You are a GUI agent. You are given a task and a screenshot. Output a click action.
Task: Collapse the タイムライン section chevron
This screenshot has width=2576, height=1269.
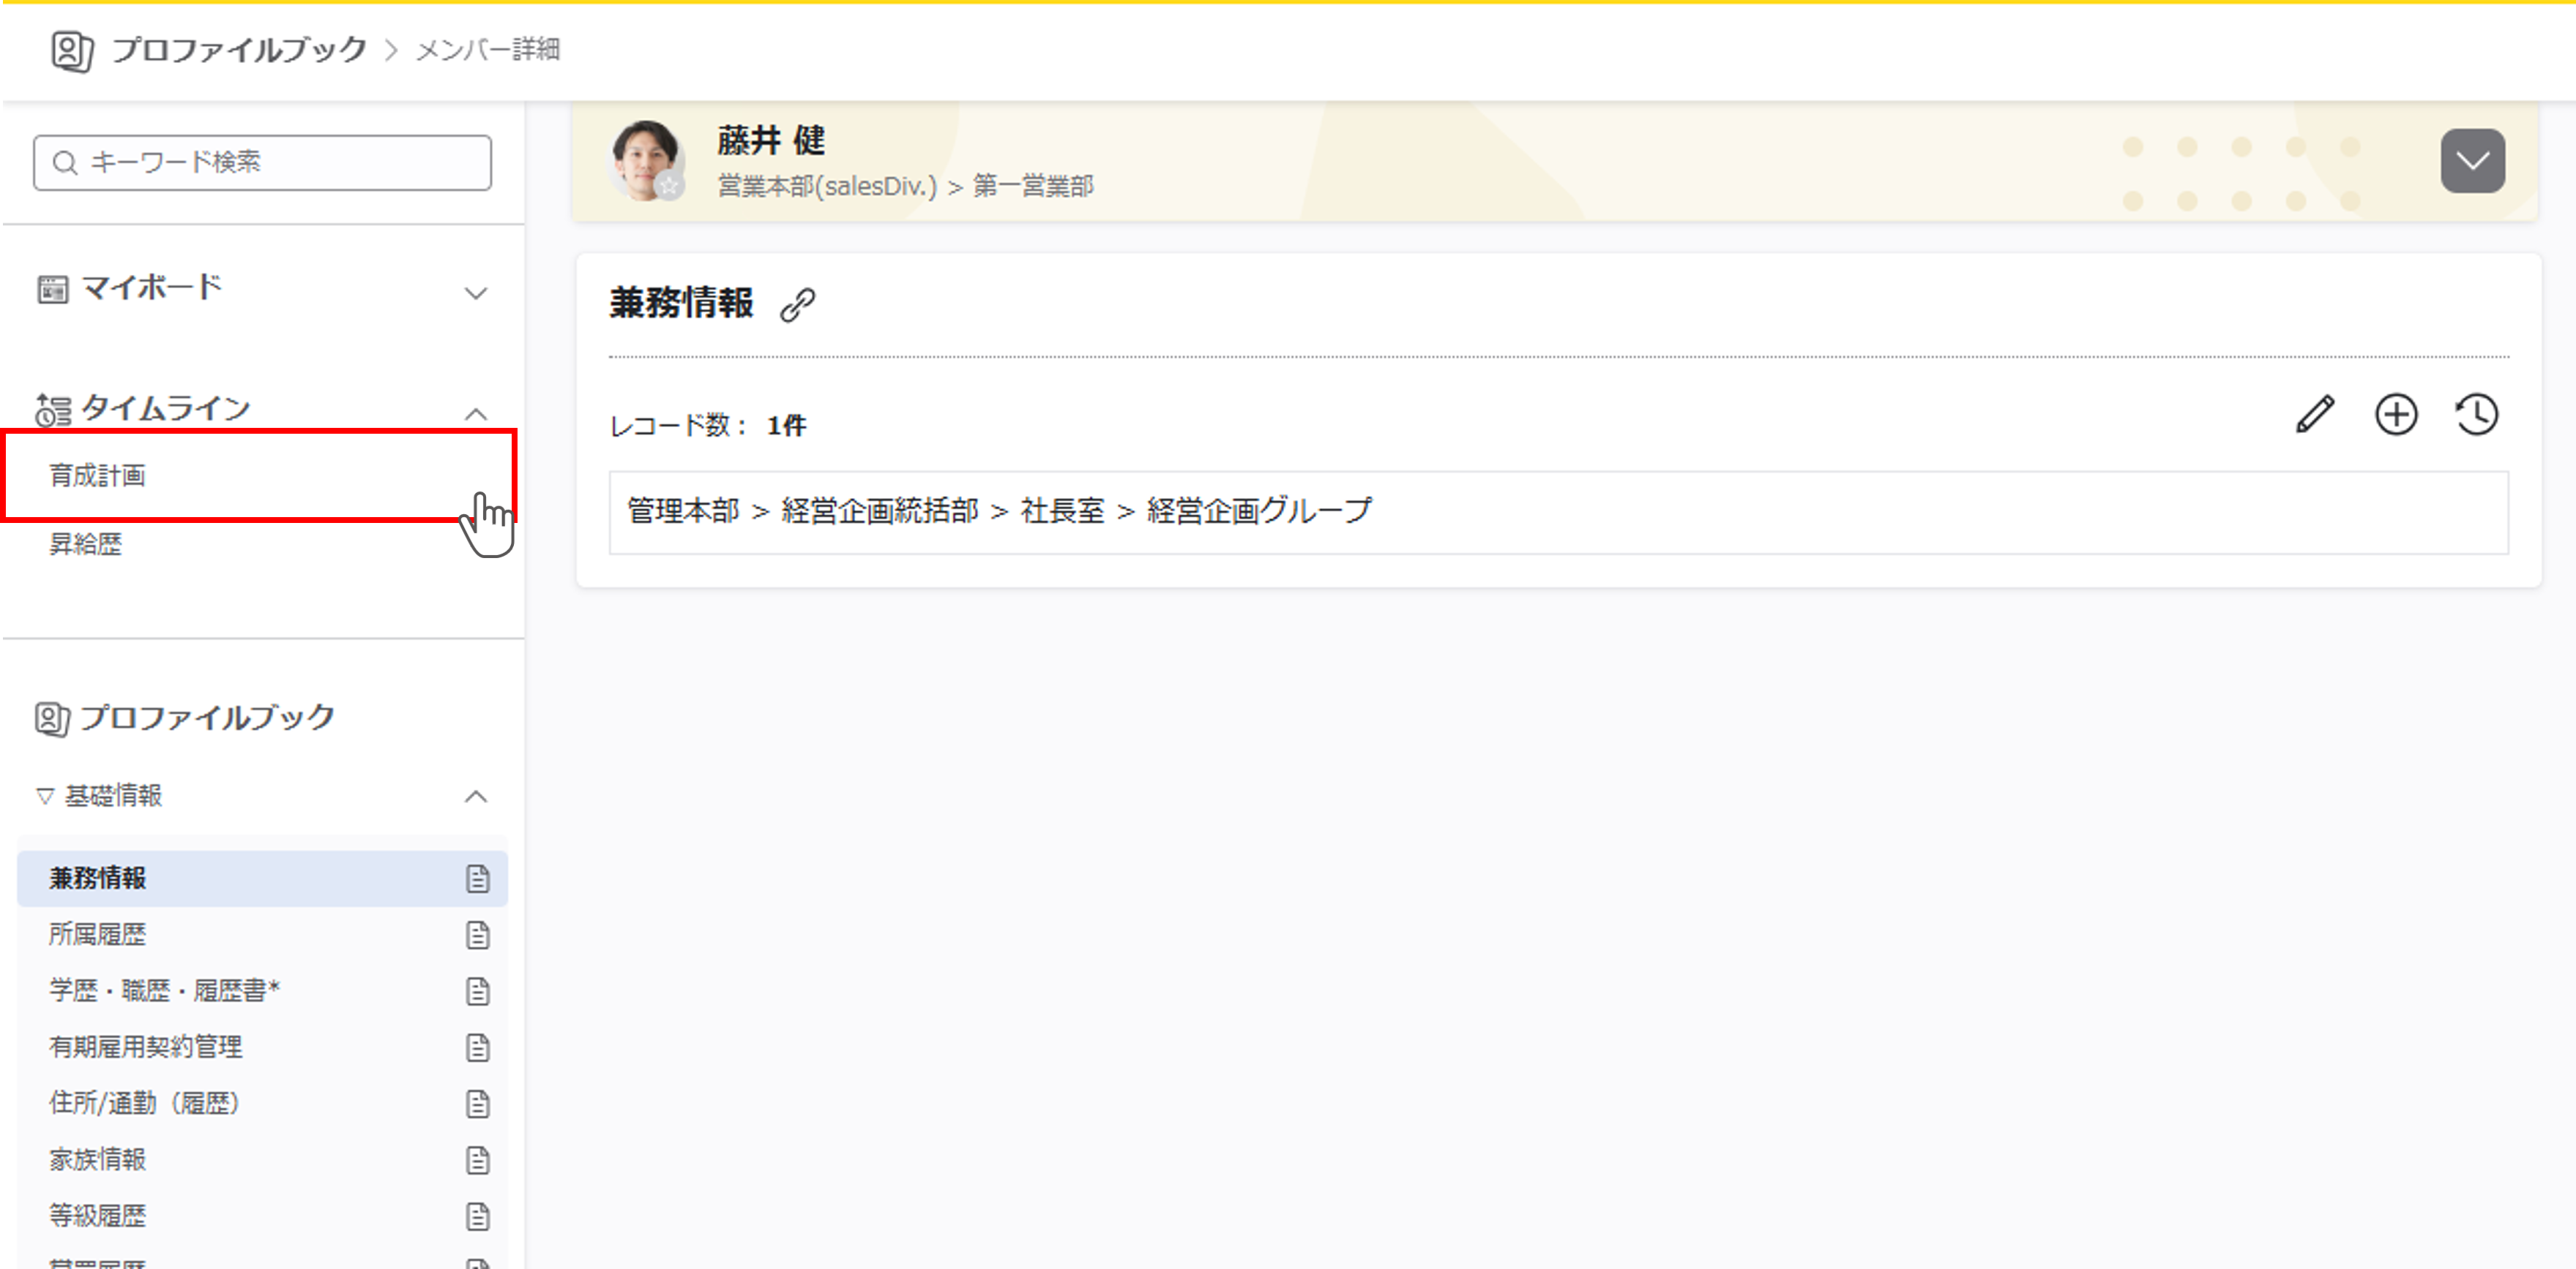pos(476,413)
